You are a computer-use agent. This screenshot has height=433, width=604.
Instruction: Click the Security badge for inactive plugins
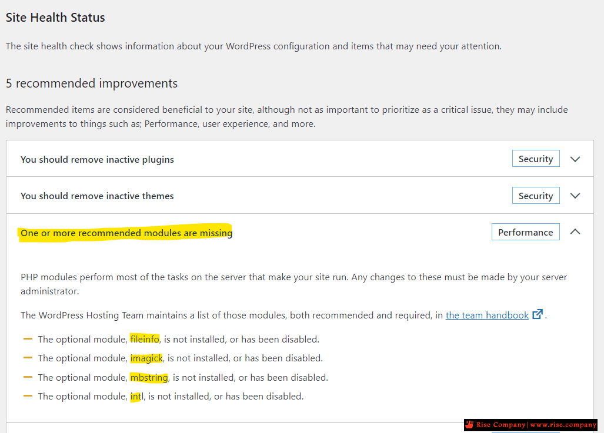click(535, 159)
